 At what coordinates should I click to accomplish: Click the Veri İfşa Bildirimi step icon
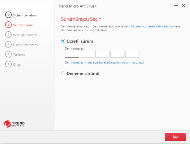click(x=9, y=35)
